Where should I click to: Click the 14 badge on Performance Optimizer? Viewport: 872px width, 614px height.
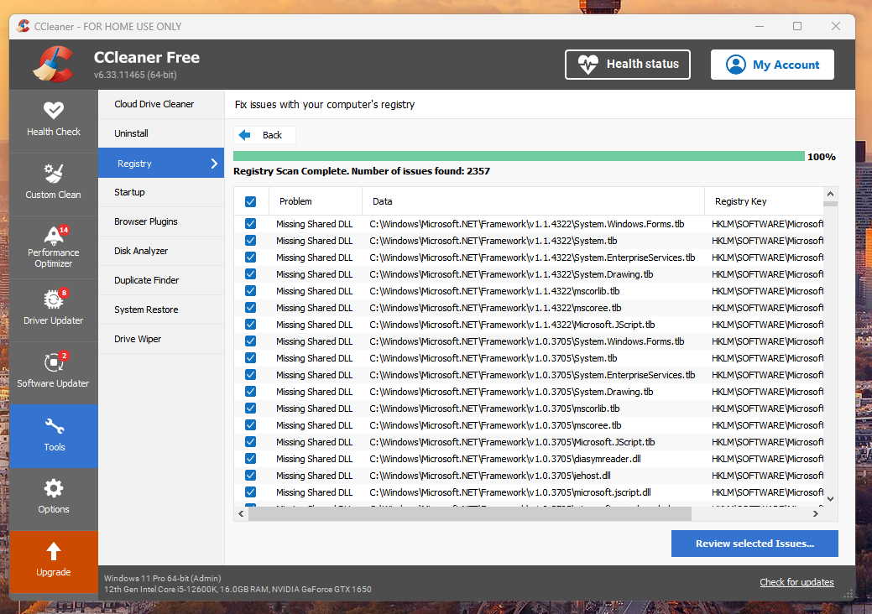tap(64, 230)
